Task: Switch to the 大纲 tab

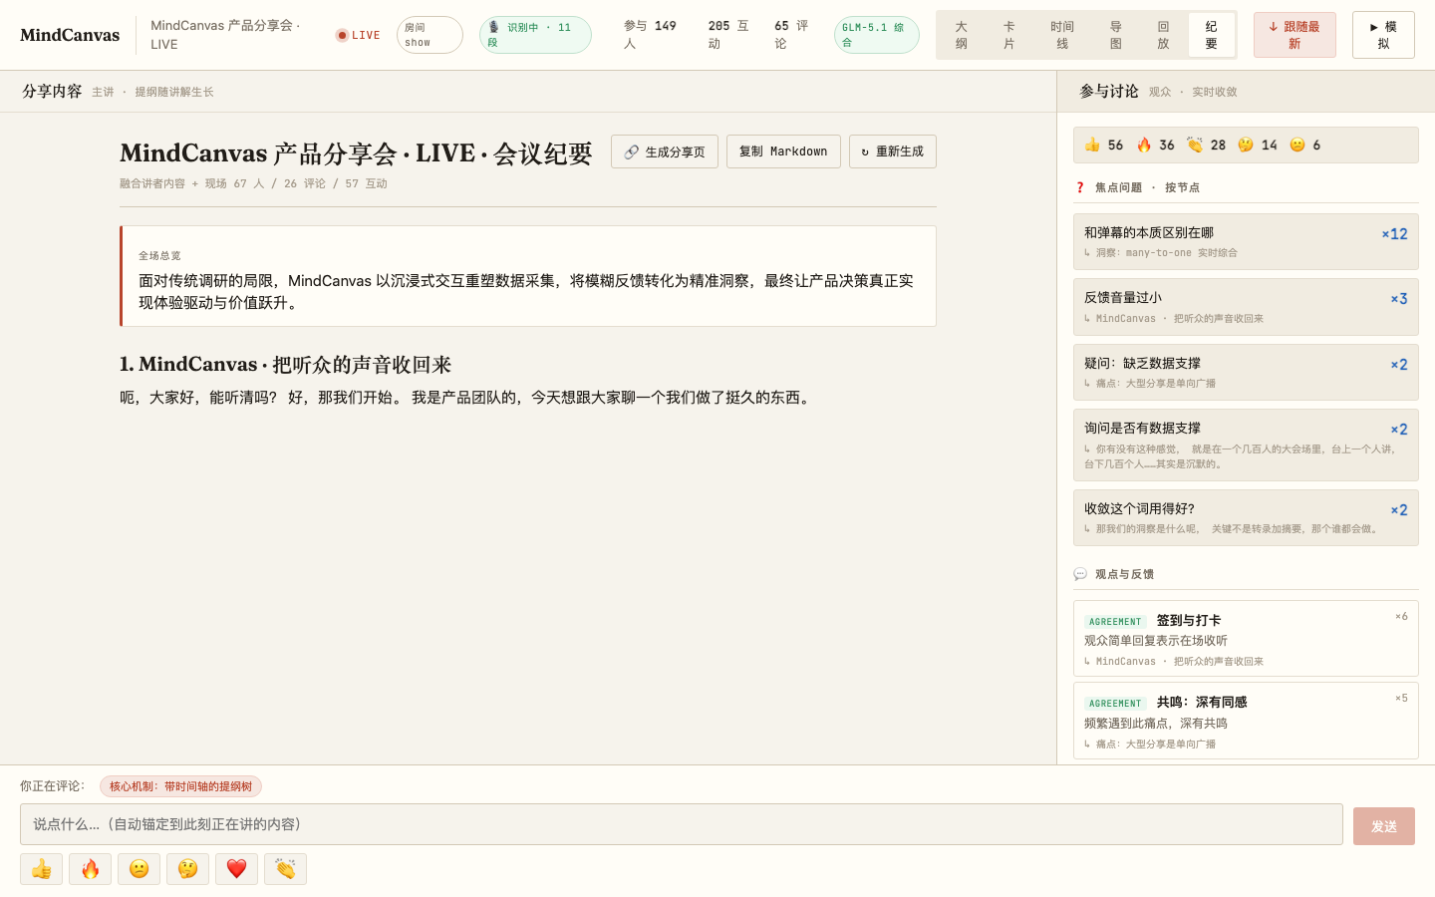Action: click(962, 35)
